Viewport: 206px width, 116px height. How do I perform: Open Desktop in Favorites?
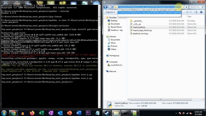(x=114, y=21)
